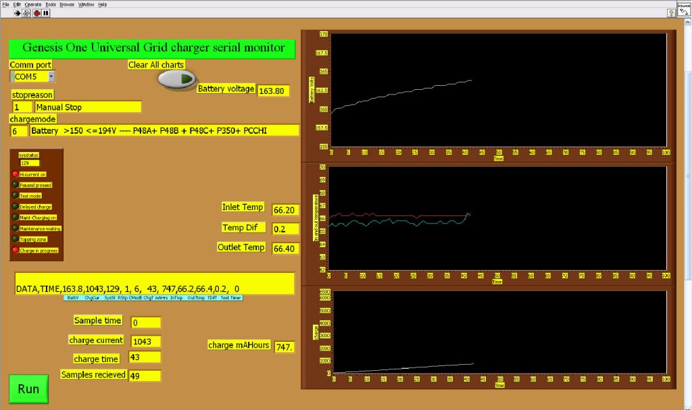Click the vertical scrollbar thumb
Screen dimensions: 692x410
tap(687, 175)
